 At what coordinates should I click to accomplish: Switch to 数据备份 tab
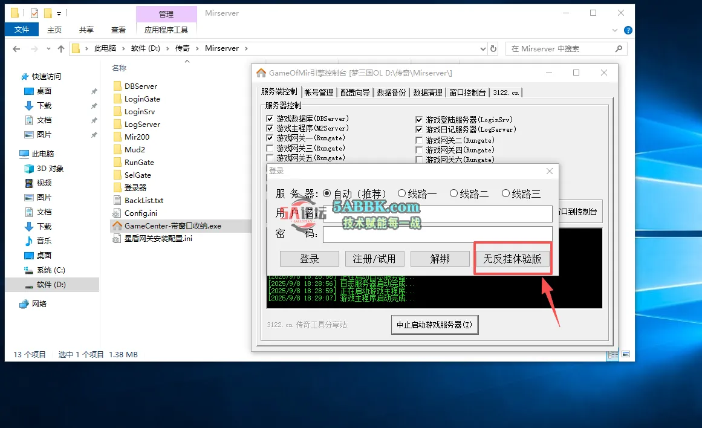pyautogui.click(x=391, y=92)
